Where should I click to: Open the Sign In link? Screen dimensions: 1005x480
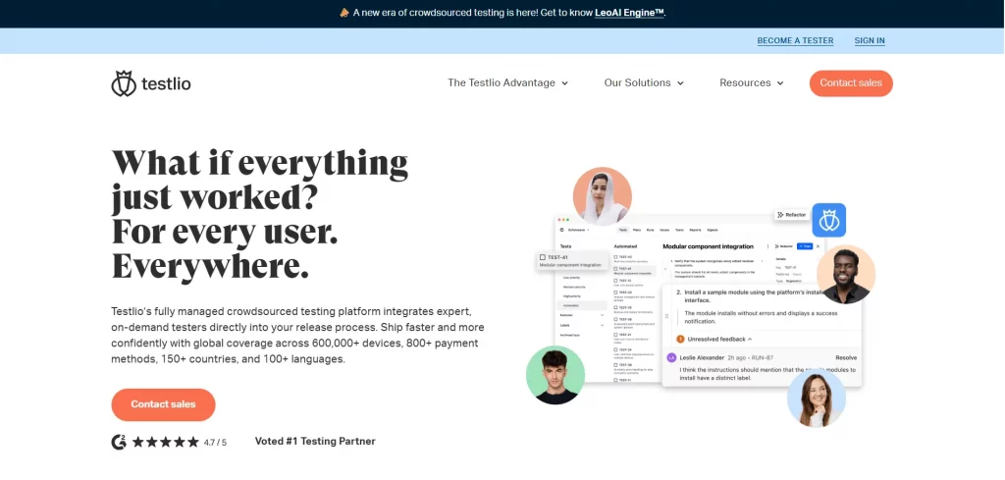(x=870, y=40)
